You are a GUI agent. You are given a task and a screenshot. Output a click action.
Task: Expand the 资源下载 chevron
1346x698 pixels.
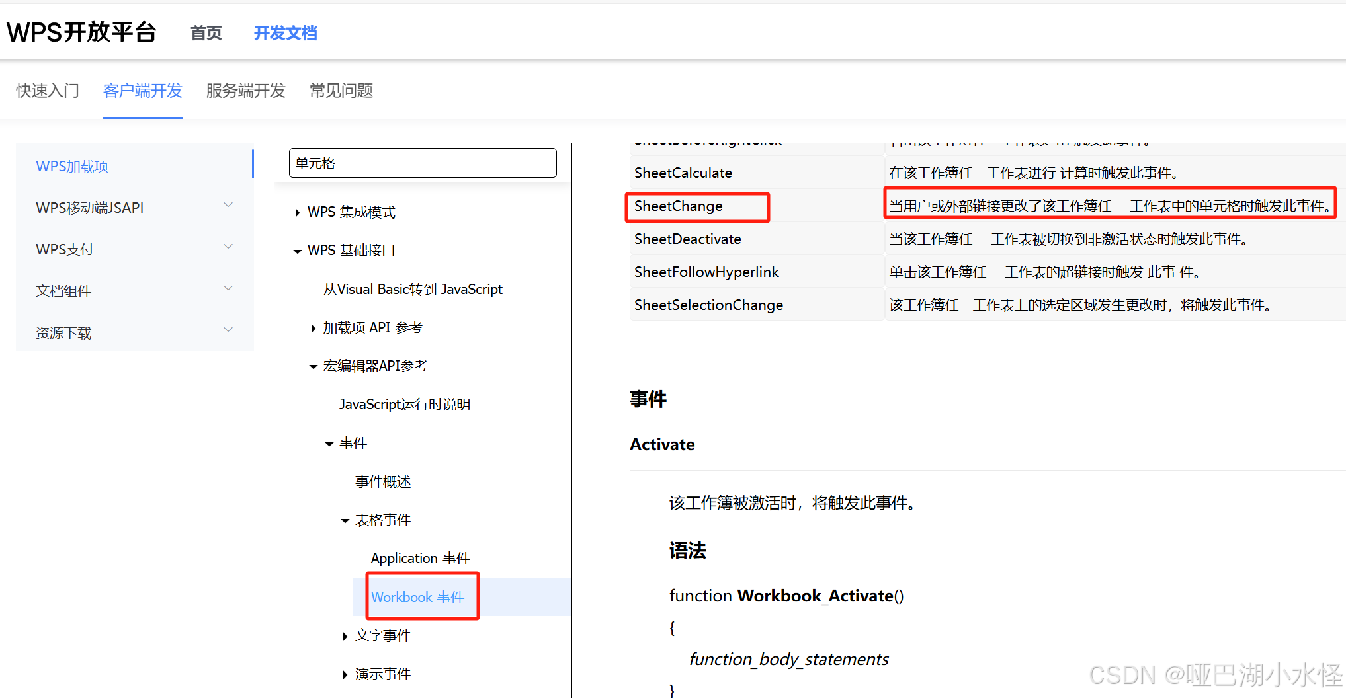(228, 330)
